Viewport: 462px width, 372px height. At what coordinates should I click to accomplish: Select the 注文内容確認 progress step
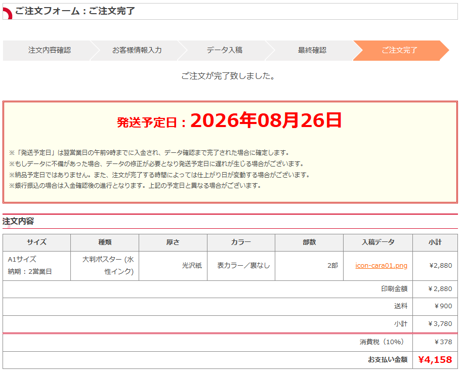[50, 51]
